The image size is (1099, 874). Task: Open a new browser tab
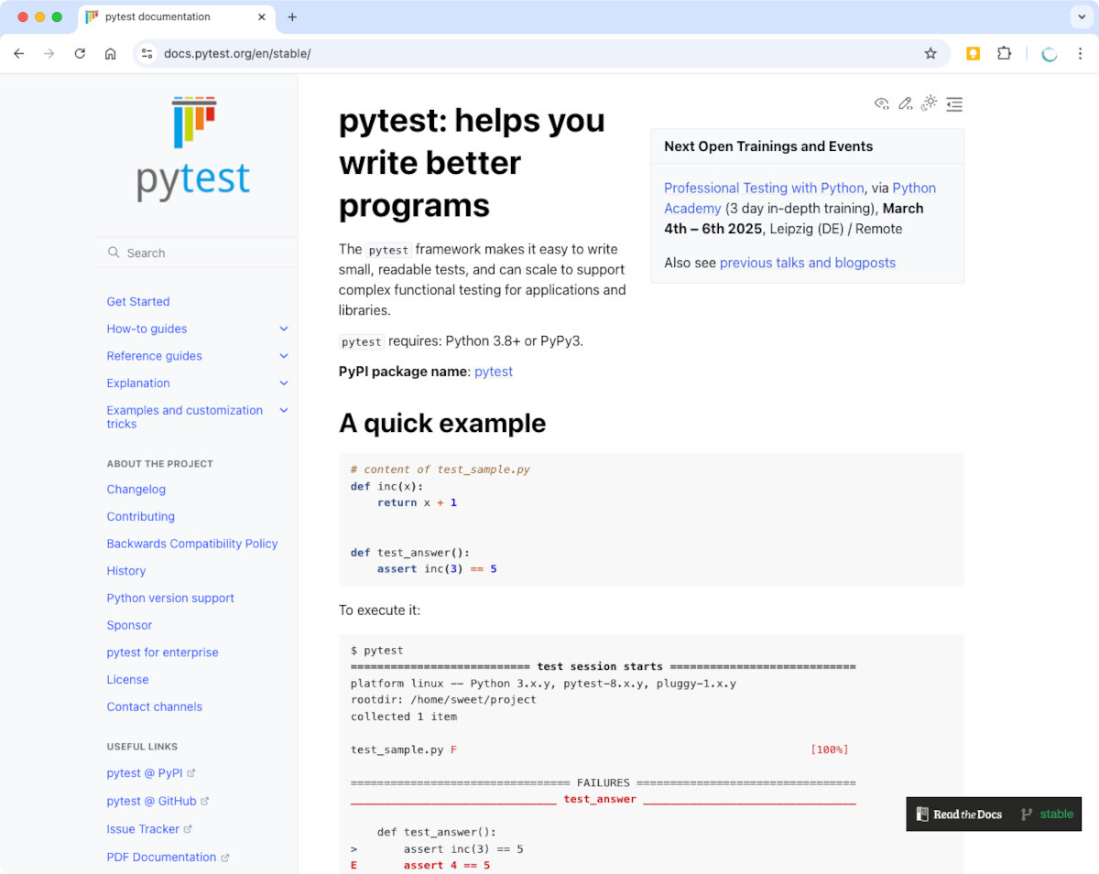[292, 17]
